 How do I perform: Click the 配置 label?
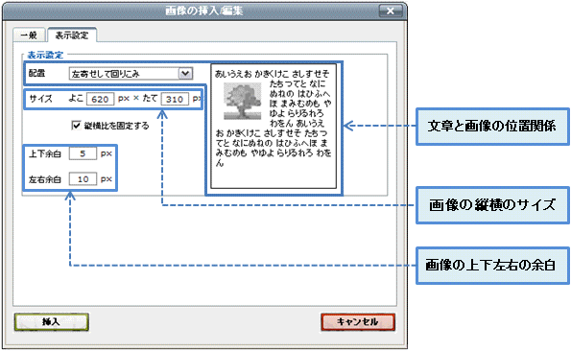36,74
